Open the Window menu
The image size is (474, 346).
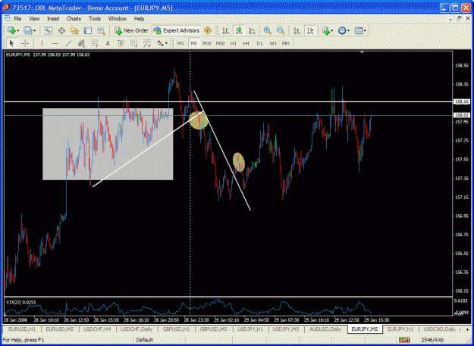point(118,19)
